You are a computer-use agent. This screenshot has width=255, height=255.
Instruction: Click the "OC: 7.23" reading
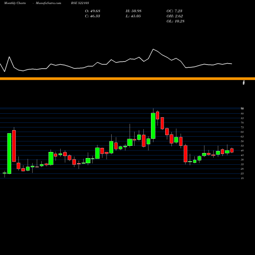pos(174,11)
